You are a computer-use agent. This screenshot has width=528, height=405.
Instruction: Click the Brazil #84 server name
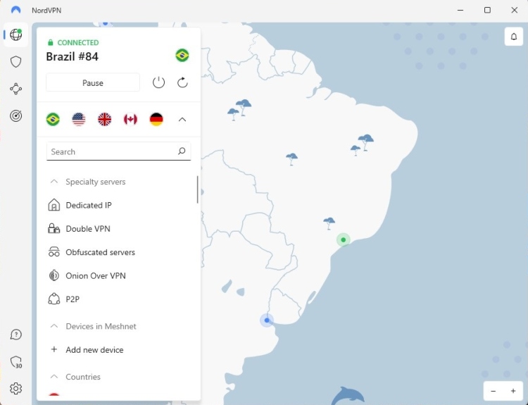click(x=72, y=56)
